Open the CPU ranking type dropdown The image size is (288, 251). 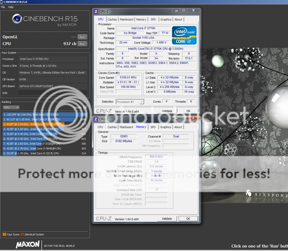pos(11,107)
